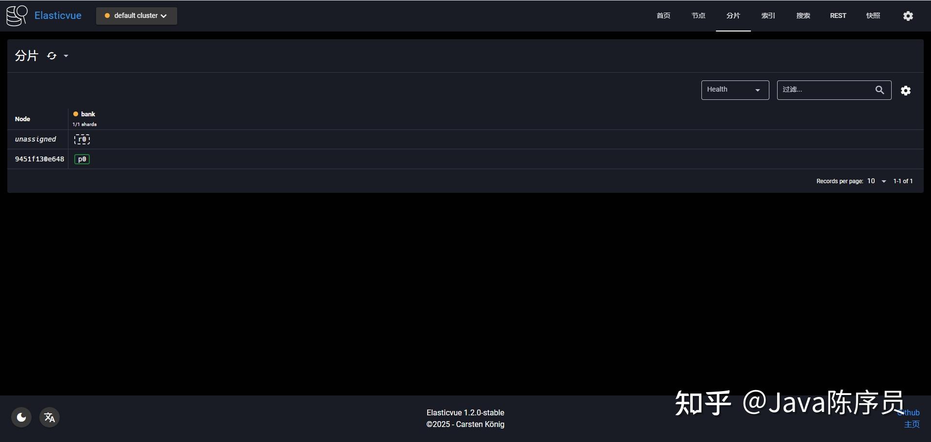Open the application settings gear
This screenshot has height=442, width=931.
[x=908, y=16]
